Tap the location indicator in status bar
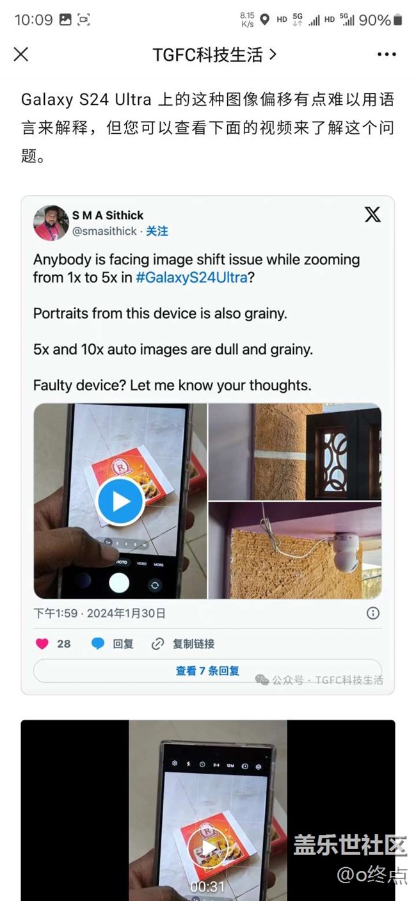 pos(264,20)
